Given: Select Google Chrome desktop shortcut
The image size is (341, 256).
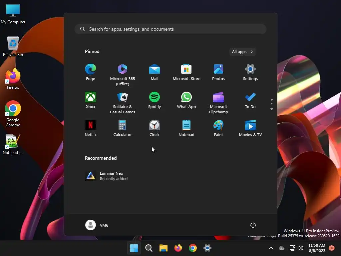Looking at the screenshot, I should click(x=13, y=114).
